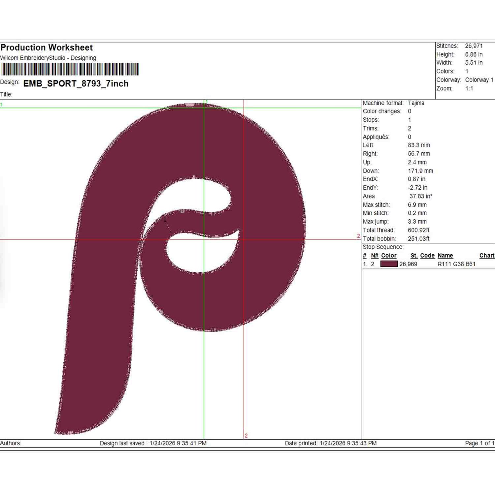Viewport: 495px width, 493px height.
Task: Select the width value '5.51 in'
Action: click(x=474, y=63)
